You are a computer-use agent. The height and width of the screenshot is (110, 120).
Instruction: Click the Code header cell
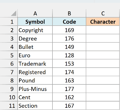(69, 22)
